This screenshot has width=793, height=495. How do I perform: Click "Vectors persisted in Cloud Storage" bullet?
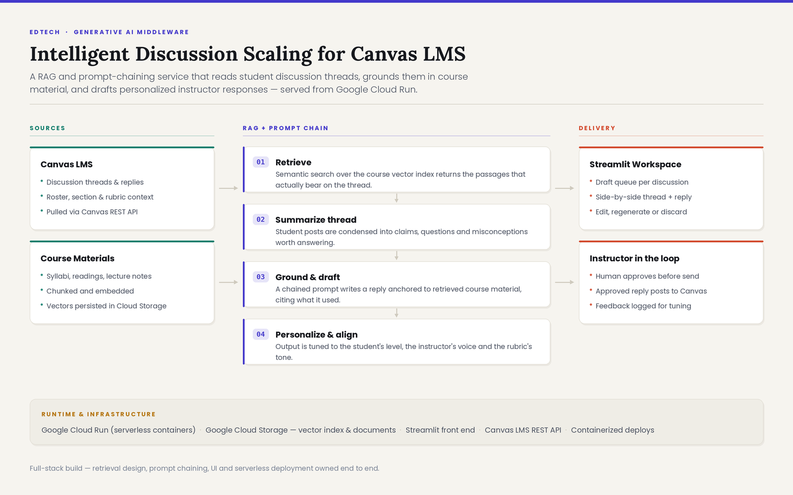click(x=107, y=306)
